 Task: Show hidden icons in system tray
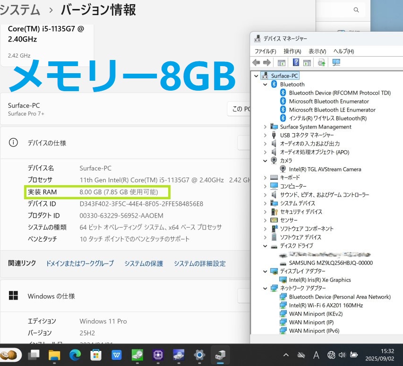pos(286,355)
